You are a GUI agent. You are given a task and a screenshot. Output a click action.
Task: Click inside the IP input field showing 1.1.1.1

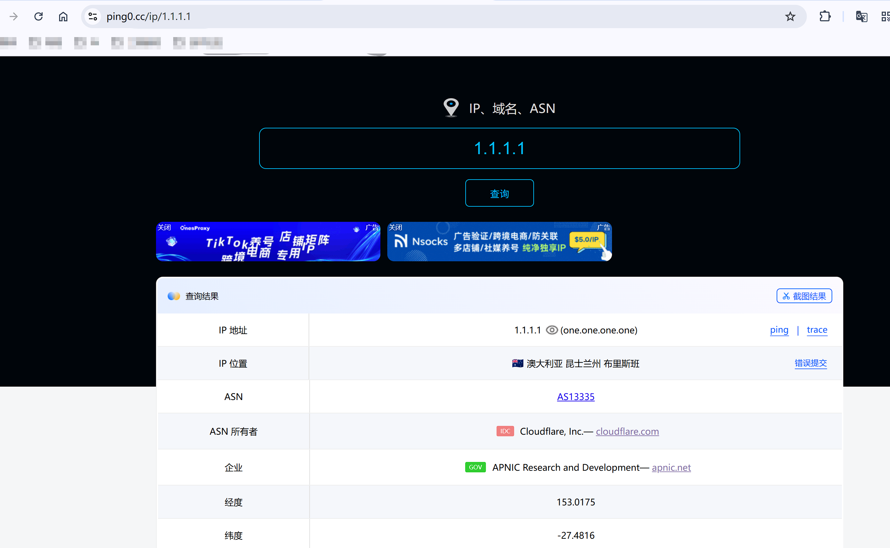(499, 148)
